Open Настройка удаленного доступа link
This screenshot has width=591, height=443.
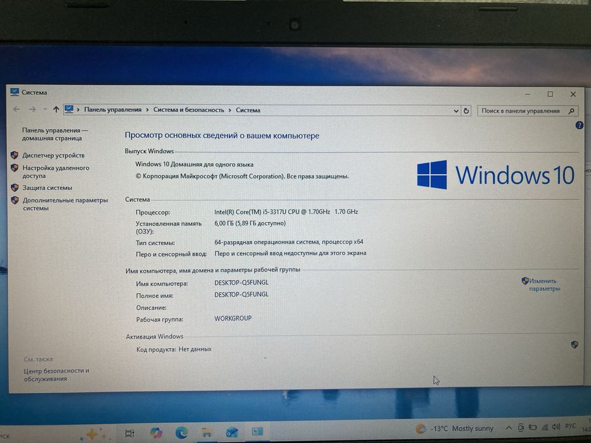point(56,172)
